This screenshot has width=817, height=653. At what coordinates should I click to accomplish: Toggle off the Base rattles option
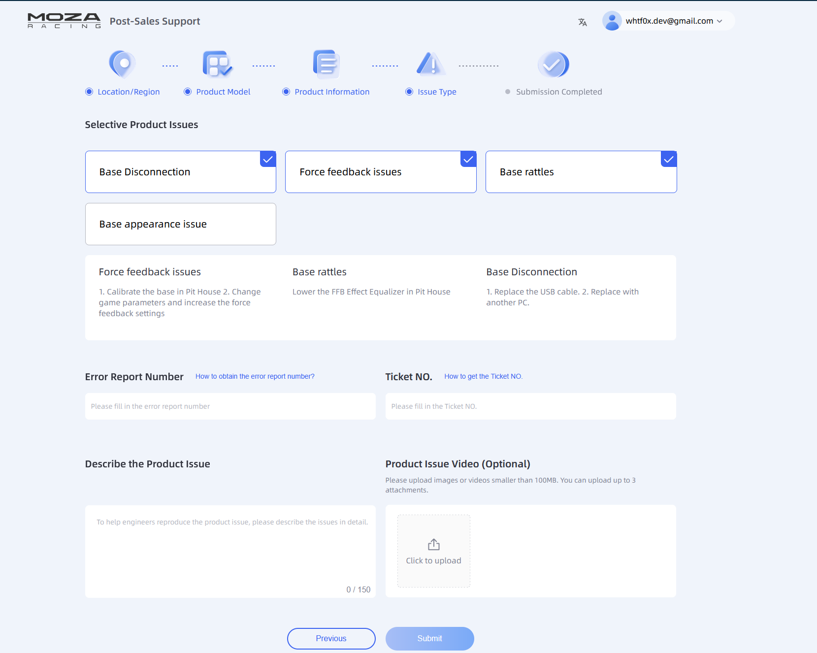(x=581, y=172)
